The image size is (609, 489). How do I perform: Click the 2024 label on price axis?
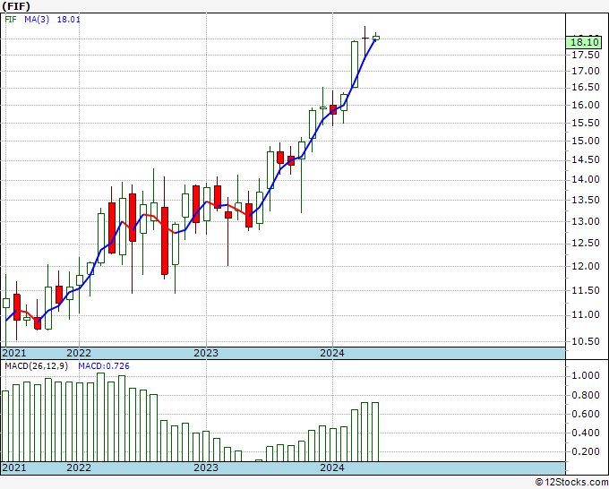[x=332, y=353]
